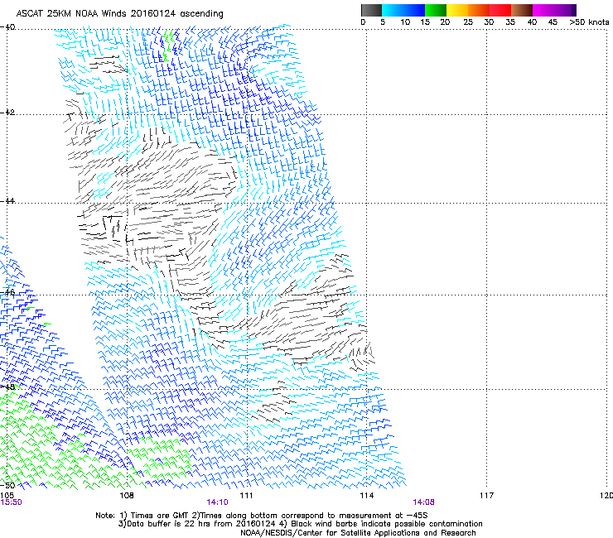Click the cyan-blue 5-15 knots legend swatch
Image resolution: width=613 pixels, height=538 pixels.
(x=403, y=10)
